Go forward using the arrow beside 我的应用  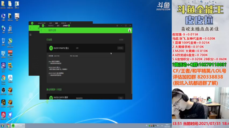coord(45,30)
